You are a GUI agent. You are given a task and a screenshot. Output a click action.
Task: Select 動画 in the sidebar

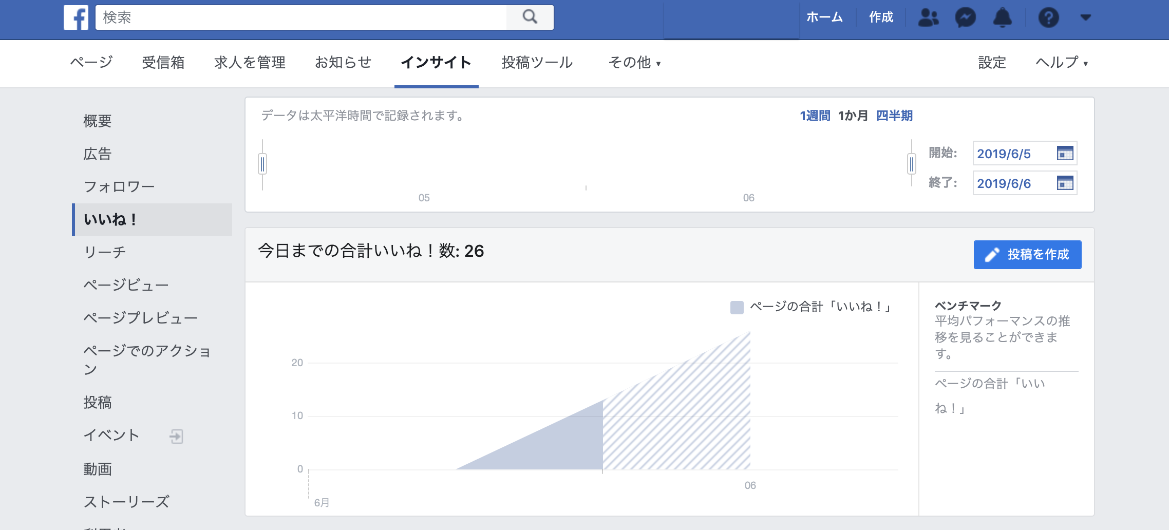point(98,469)
